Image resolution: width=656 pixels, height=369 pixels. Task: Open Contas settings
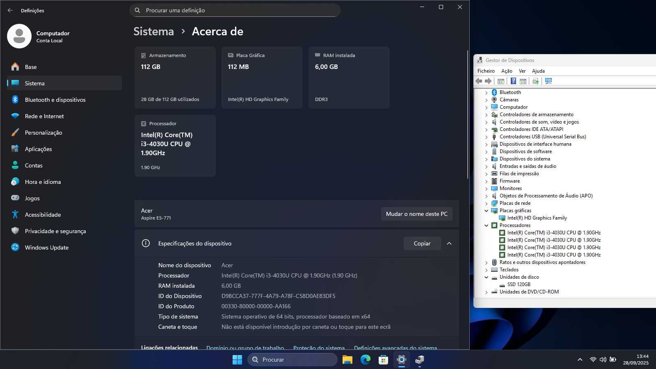(64, 165)
